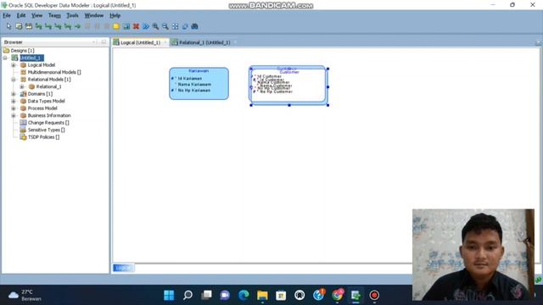Open the Window menu
The image size is (543, 305).
(x=94, y=15)
